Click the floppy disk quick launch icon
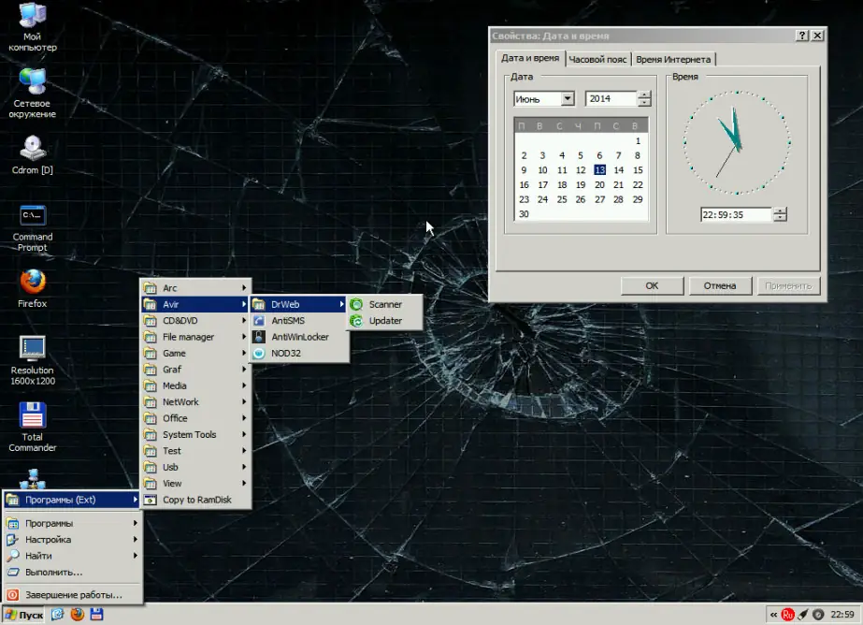The image size is (863, 625). [x=96, y=614]
